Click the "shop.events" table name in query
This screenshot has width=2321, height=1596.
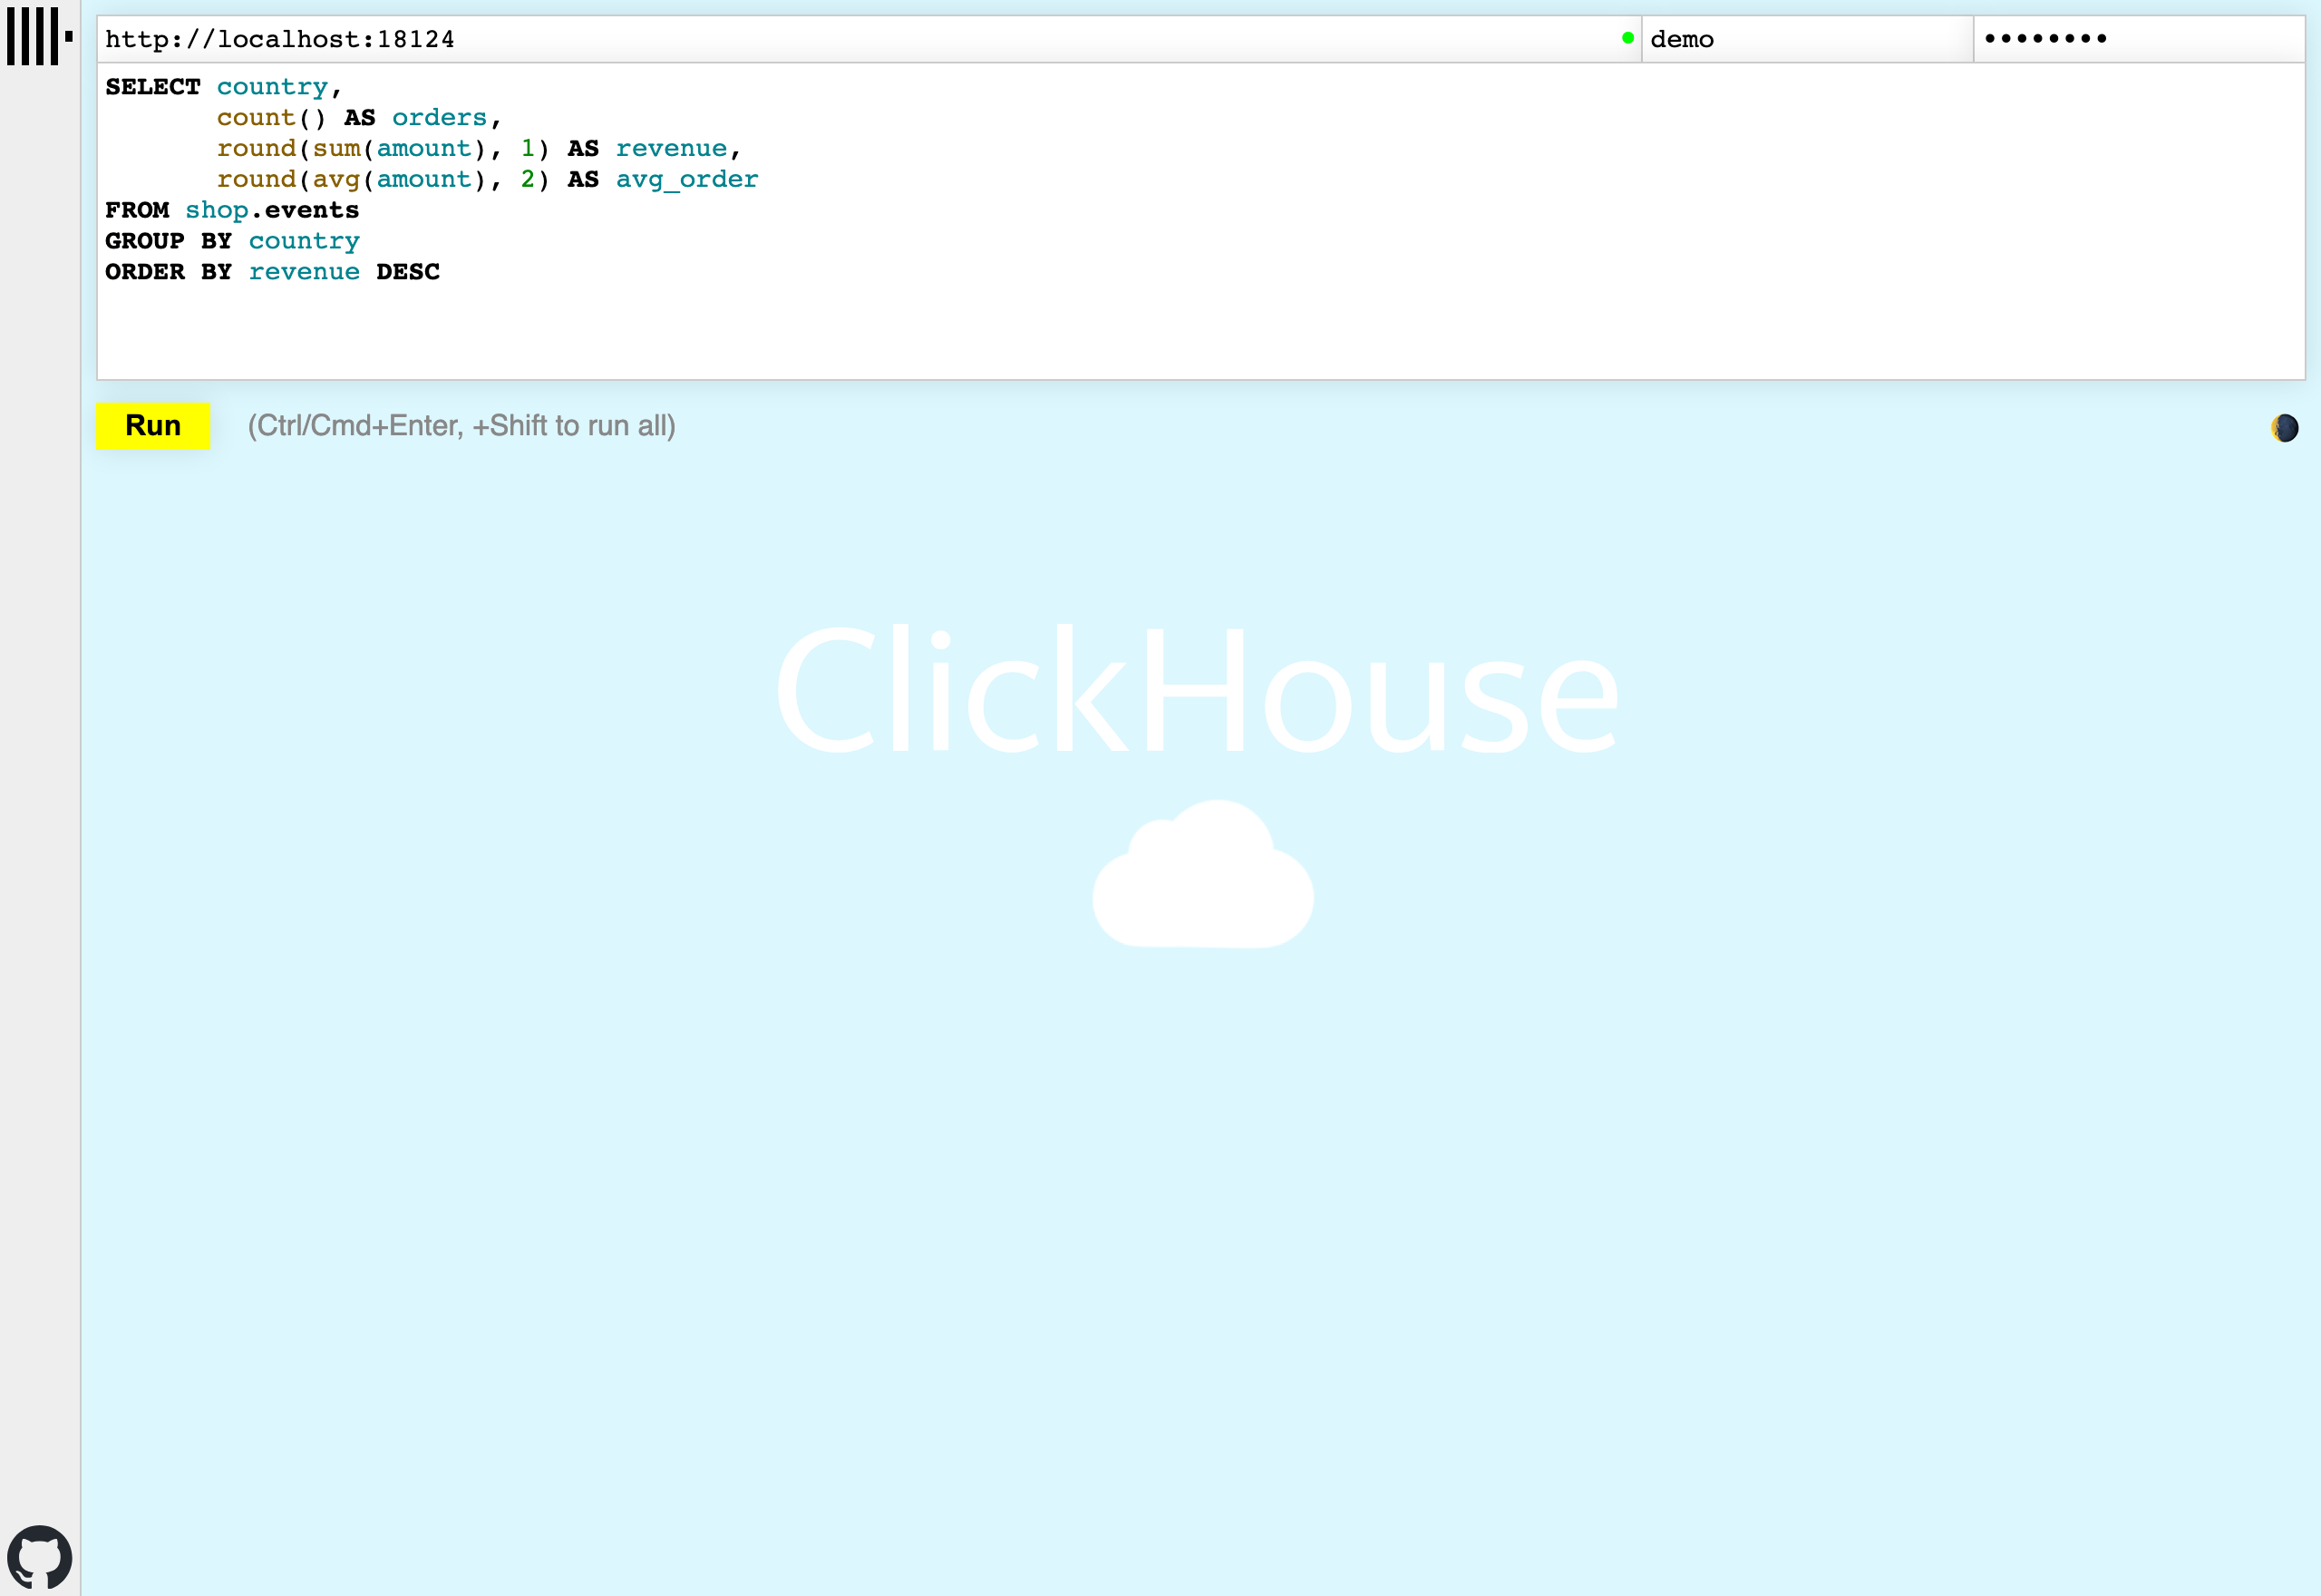coord(272,210)
